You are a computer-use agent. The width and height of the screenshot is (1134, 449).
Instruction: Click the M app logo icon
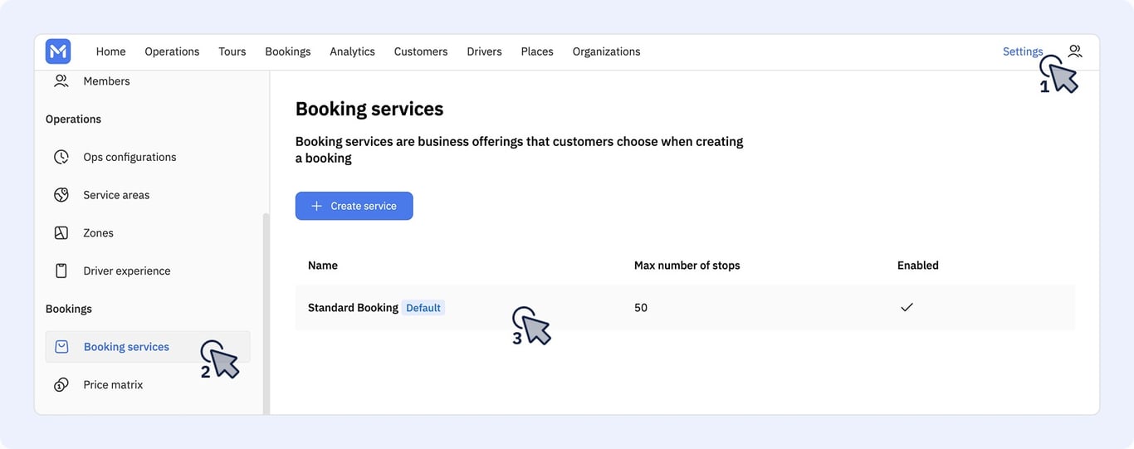coord(58,51)
